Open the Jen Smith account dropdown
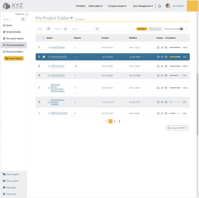The height and width of the screenshot is (198, 199). pyautogui.click(x=178, y=6)
